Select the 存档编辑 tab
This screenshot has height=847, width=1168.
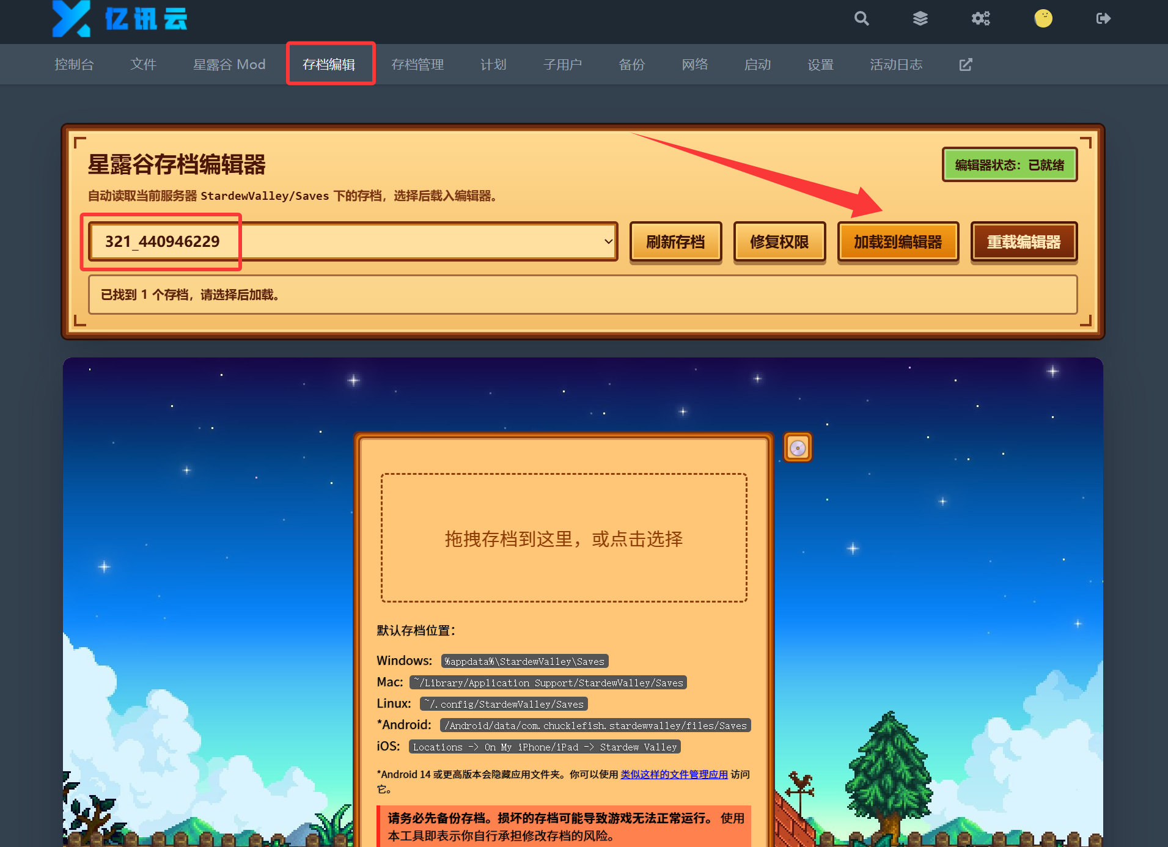tap(329, 64)
